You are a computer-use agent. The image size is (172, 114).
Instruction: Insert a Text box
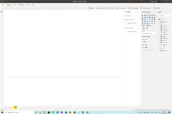click(111, 8)
